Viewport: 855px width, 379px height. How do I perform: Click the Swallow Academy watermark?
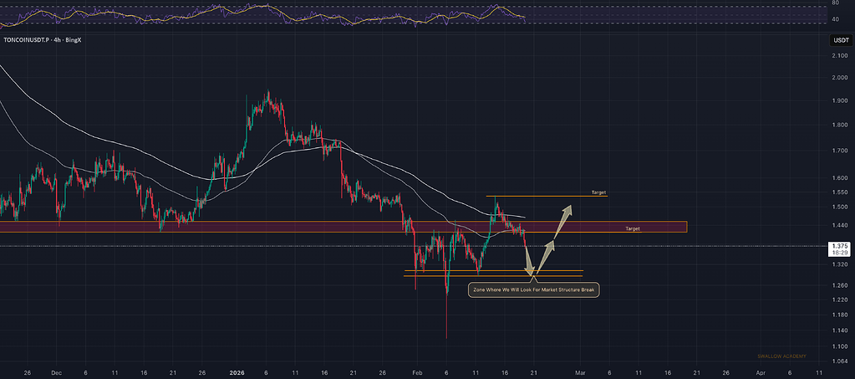781,356
